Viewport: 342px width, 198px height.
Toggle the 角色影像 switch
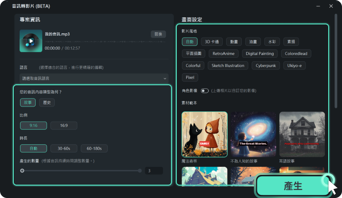click(x=204, y=91)
